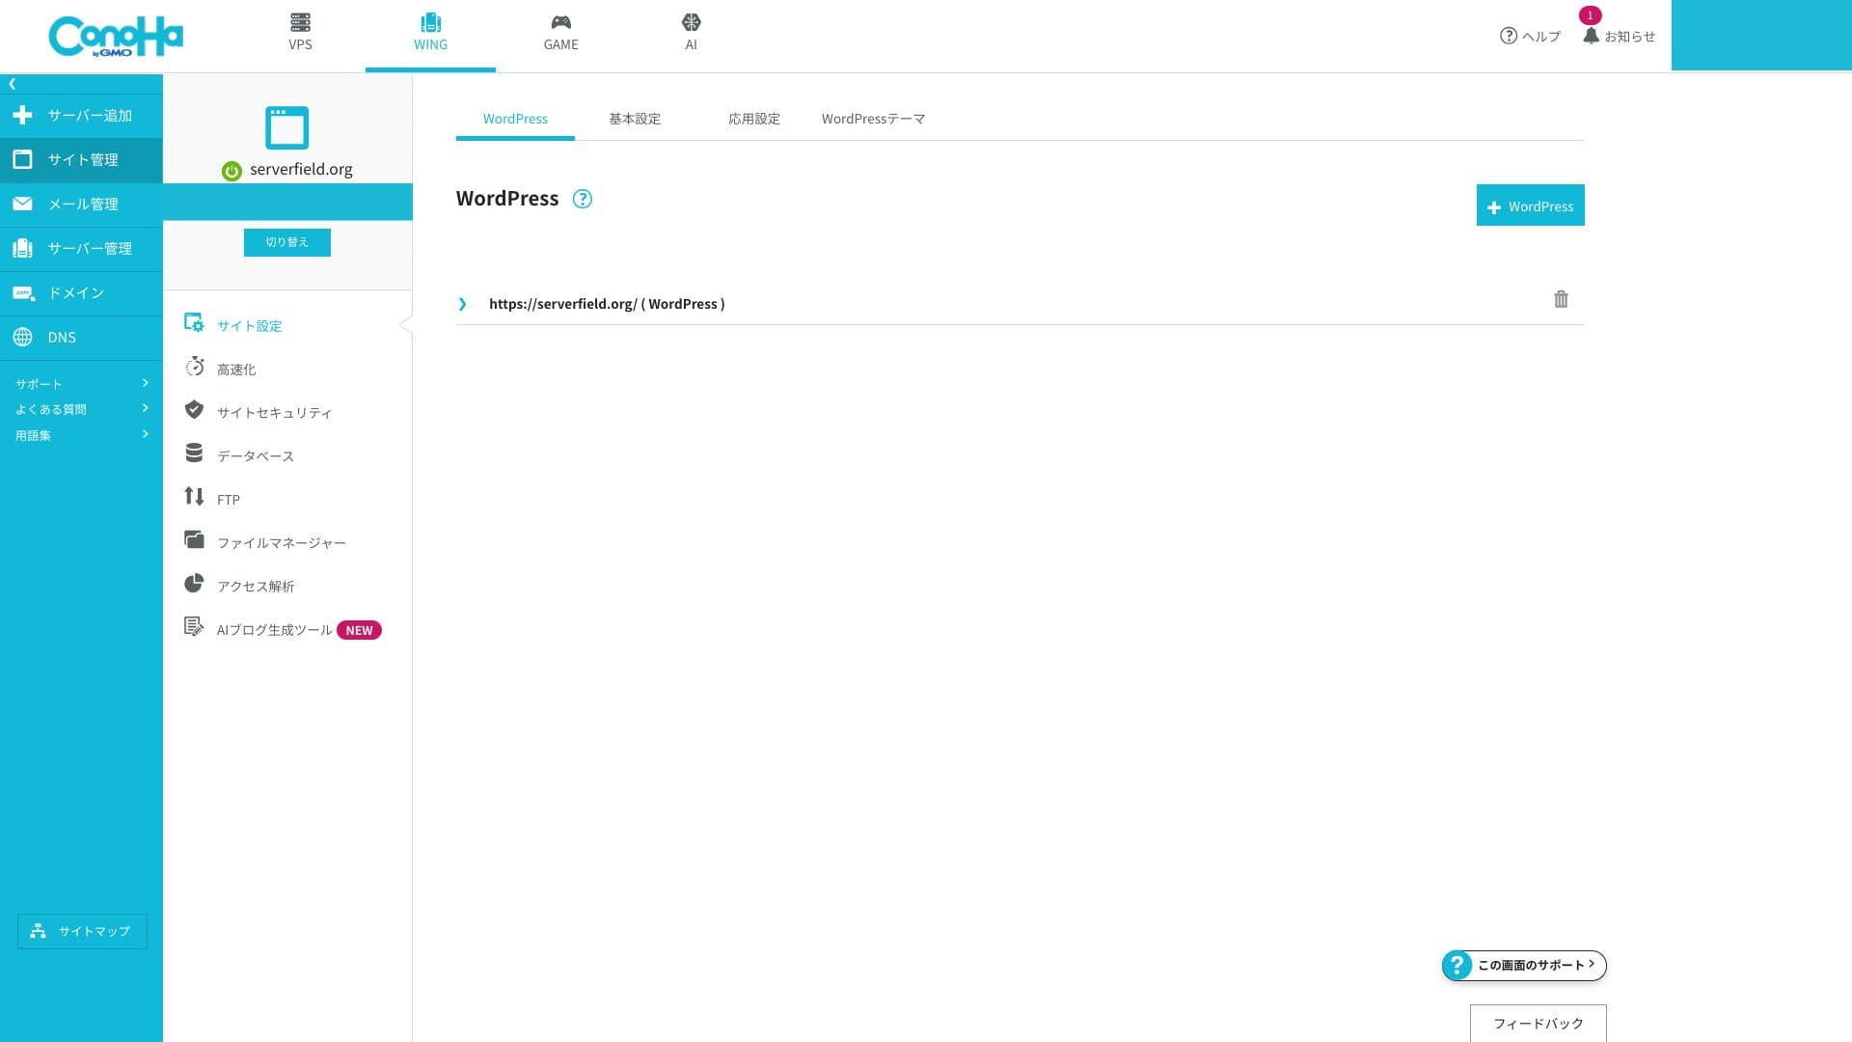This screenshot has width=1852, height=1042.
Task: Open the GAME controller section
Action: 560,32
